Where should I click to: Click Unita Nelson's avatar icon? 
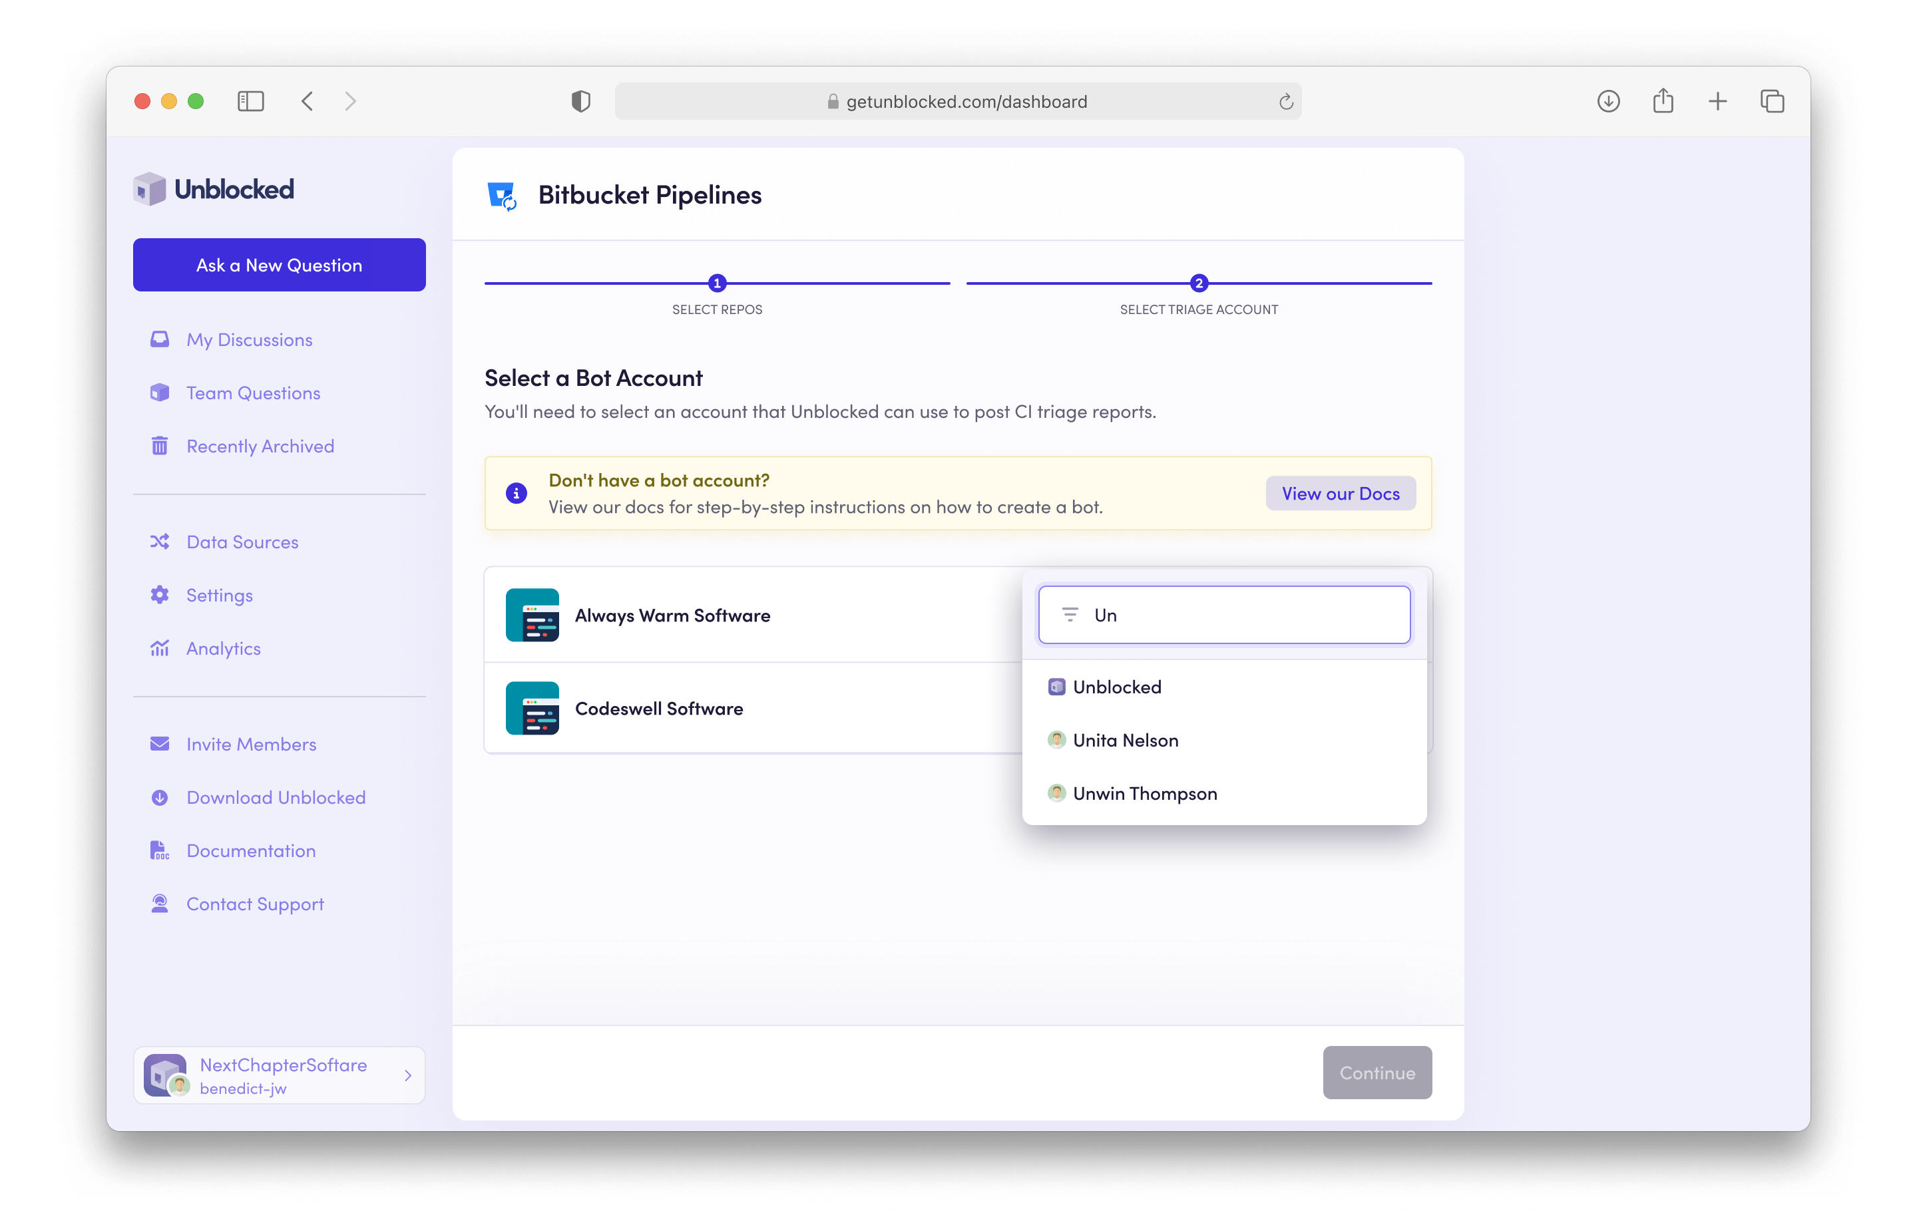[x=1056, y=740]
